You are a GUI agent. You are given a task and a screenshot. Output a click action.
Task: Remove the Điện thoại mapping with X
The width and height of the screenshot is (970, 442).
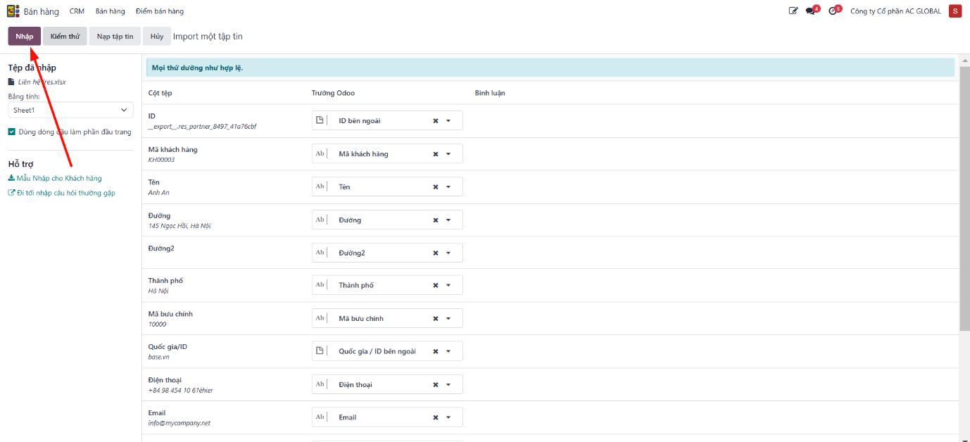tap(436, 385)
